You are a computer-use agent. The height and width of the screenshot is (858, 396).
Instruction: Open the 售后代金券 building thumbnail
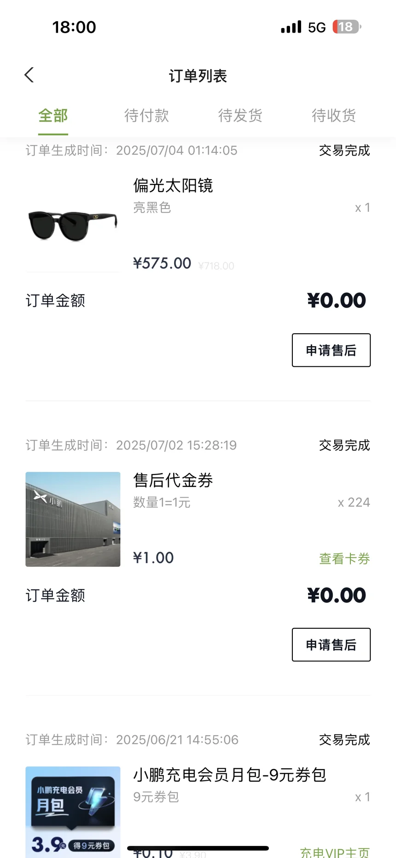click(x=73, y=519)
